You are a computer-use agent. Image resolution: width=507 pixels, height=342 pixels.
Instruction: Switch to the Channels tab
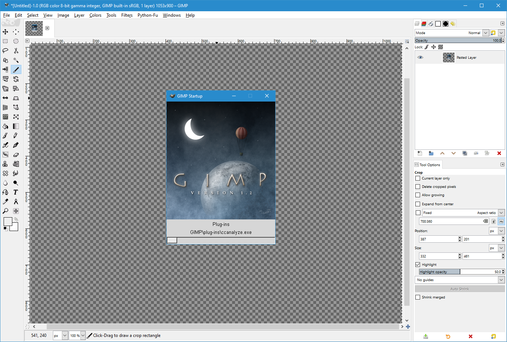click(x=424, y=24)
